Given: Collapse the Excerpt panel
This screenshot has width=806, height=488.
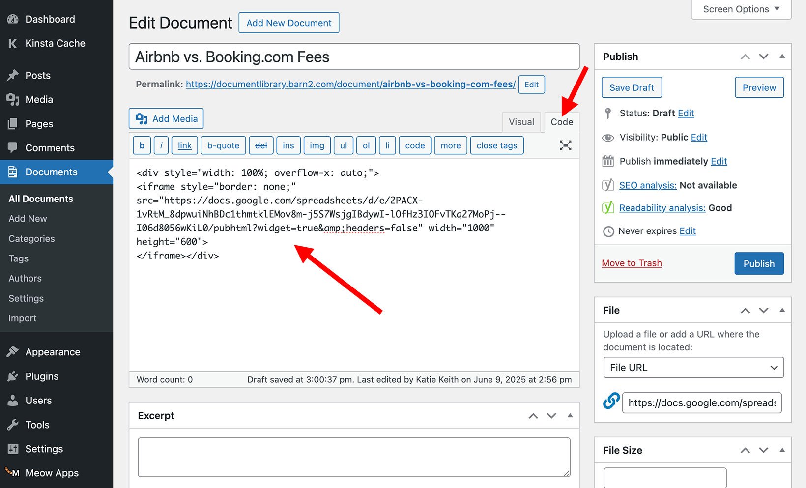Looking at the screenshot, I should [x=570, y=415].
